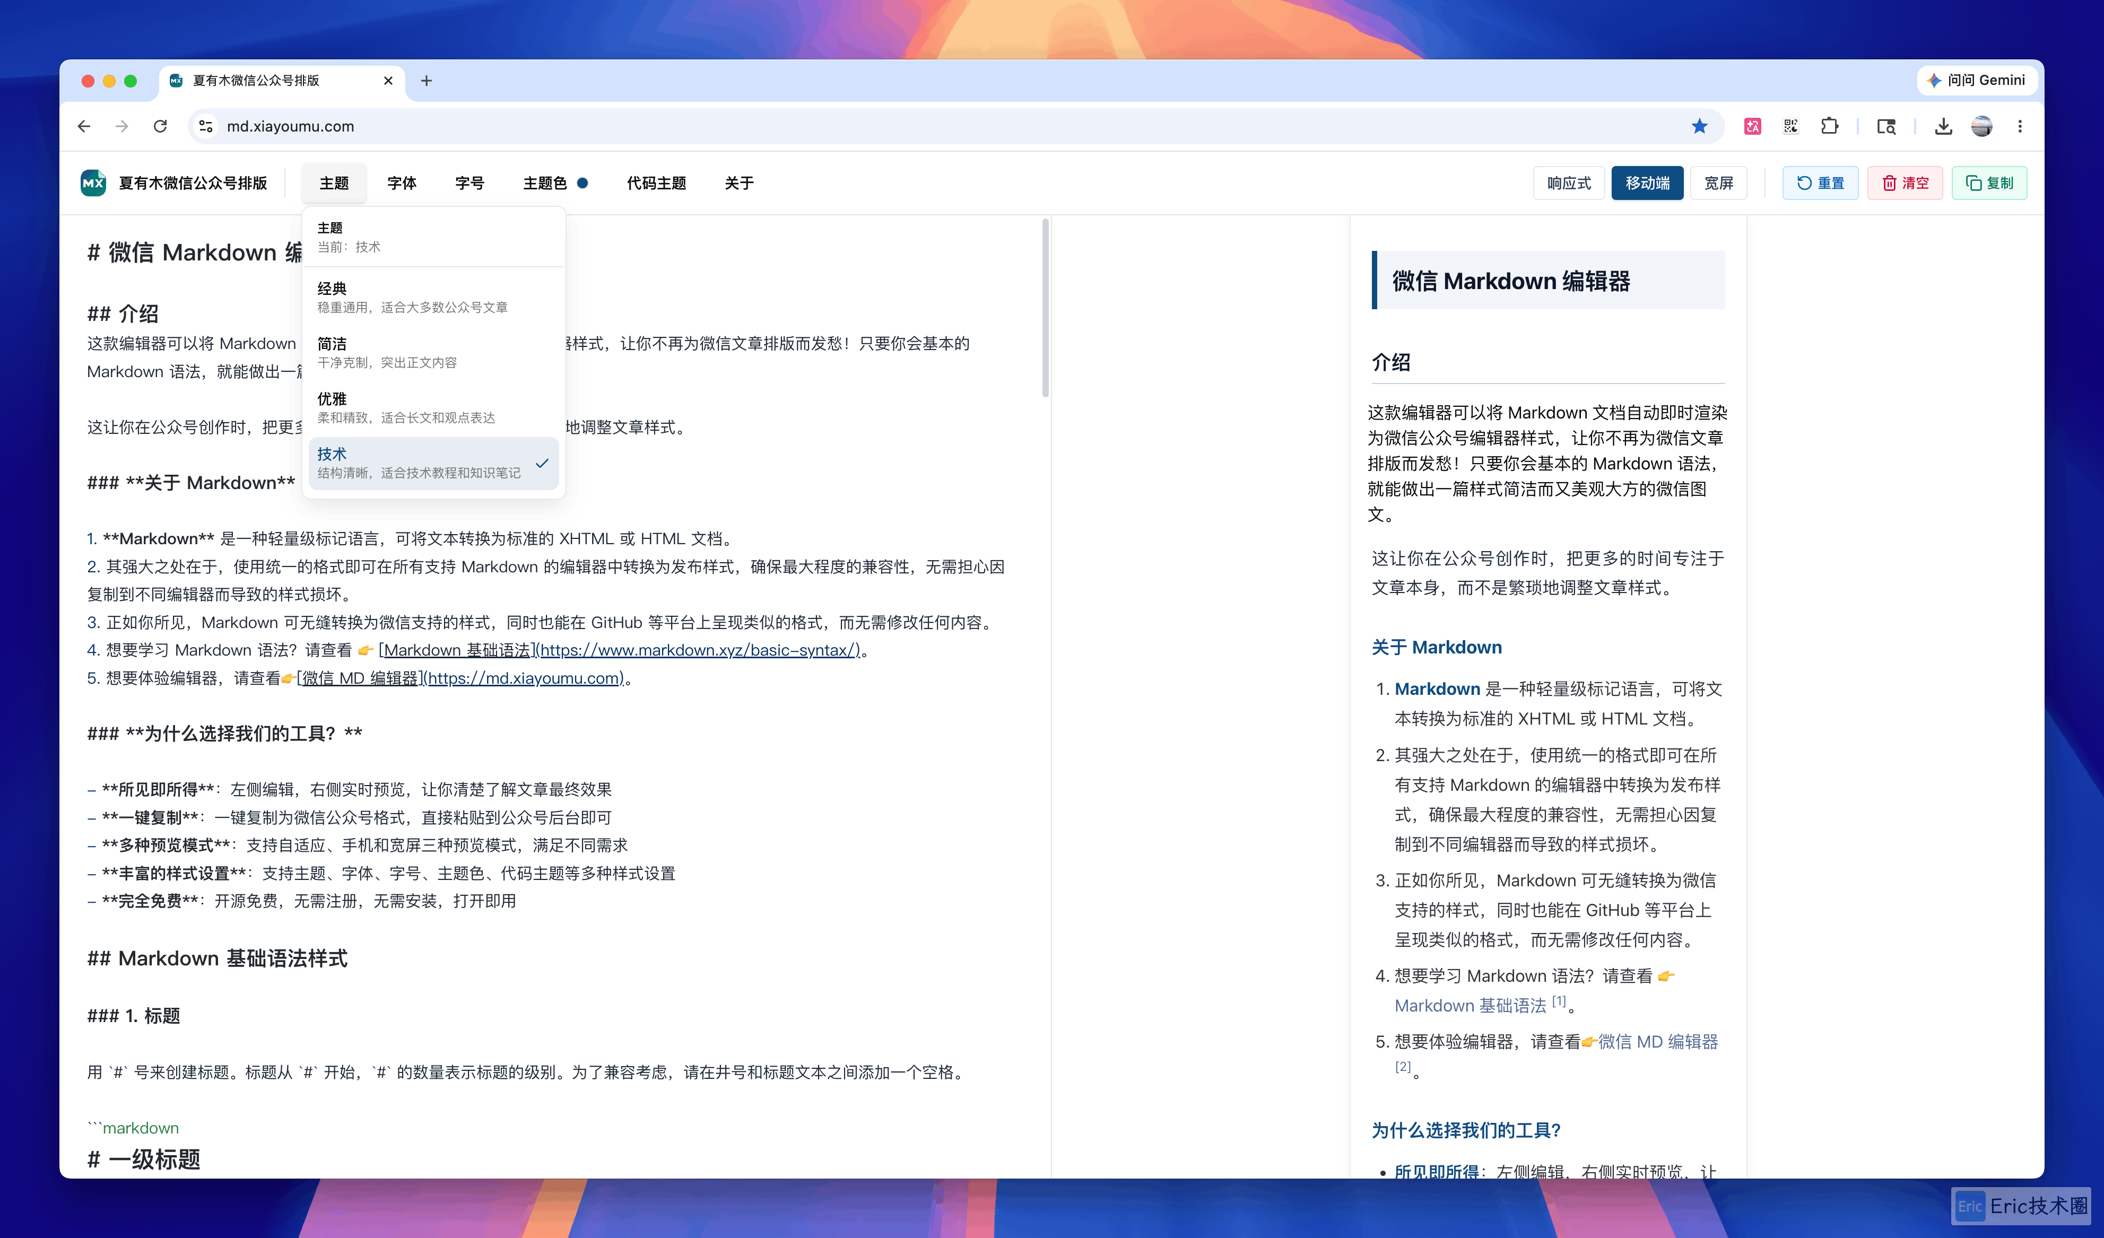Click the **一键复制** line in editor
The height and width of the screenshot is (1238, 2104).
click(x=349, y=817)
